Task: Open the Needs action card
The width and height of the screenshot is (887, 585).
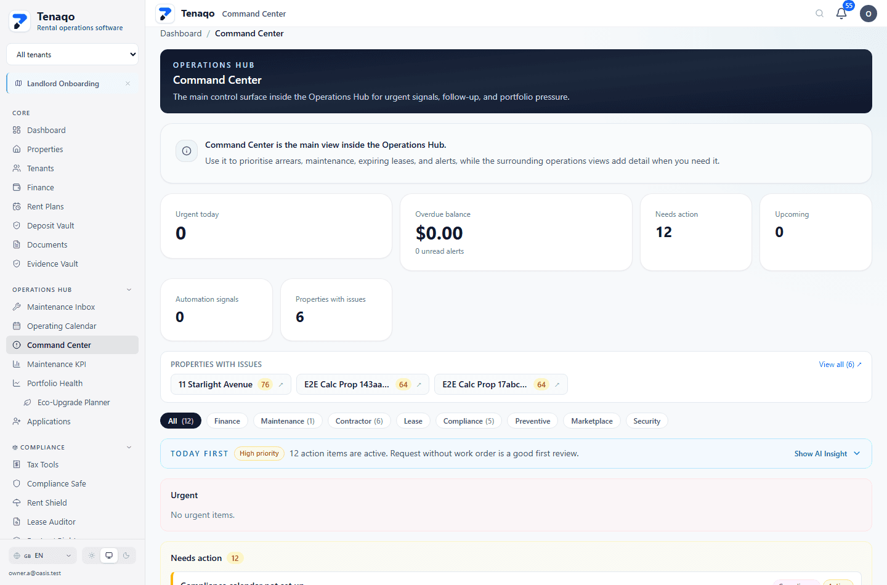Action: (x=696, y=232)
